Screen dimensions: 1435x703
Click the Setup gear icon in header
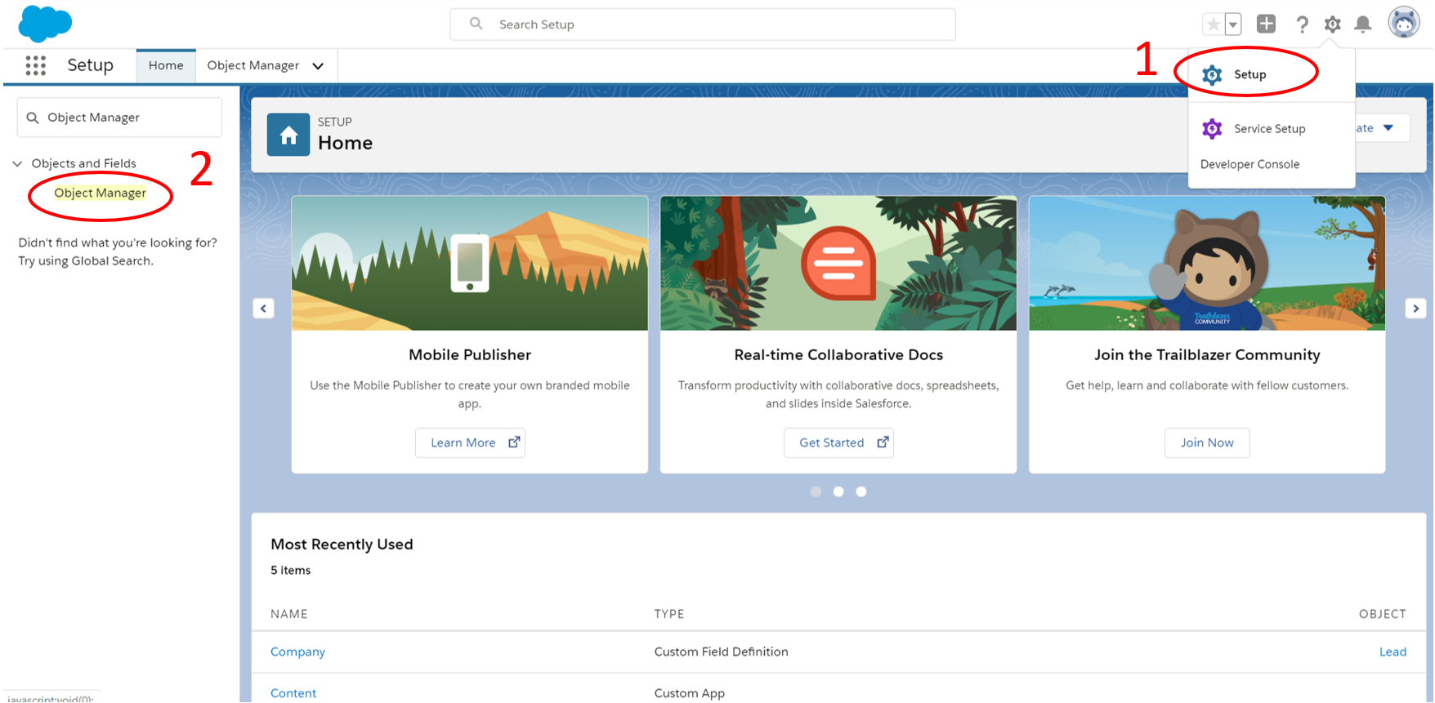(1332, 24)
